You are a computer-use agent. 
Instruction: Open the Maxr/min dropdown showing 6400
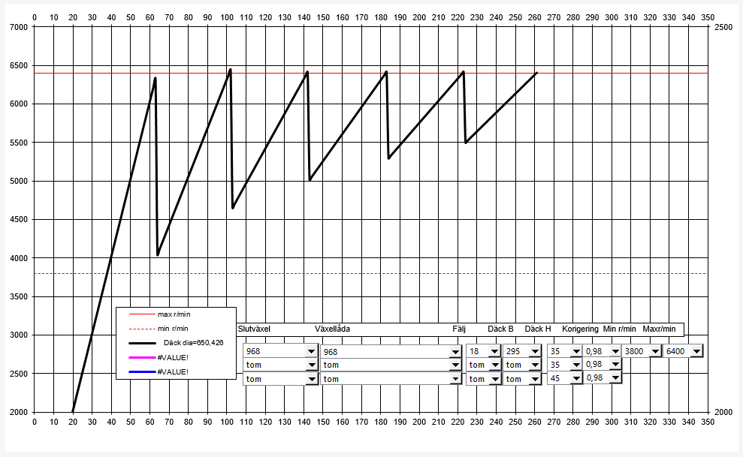pyautogui.click(x=696, y=351)
